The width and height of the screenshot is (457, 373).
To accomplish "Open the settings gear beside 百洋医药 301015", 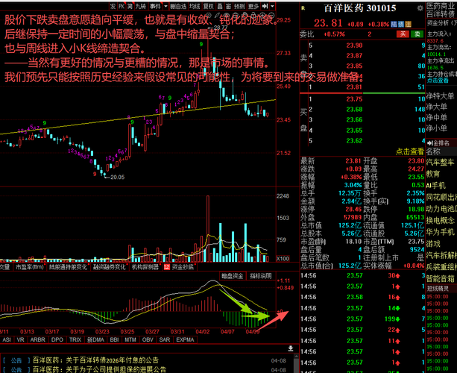I will point(420,8).
